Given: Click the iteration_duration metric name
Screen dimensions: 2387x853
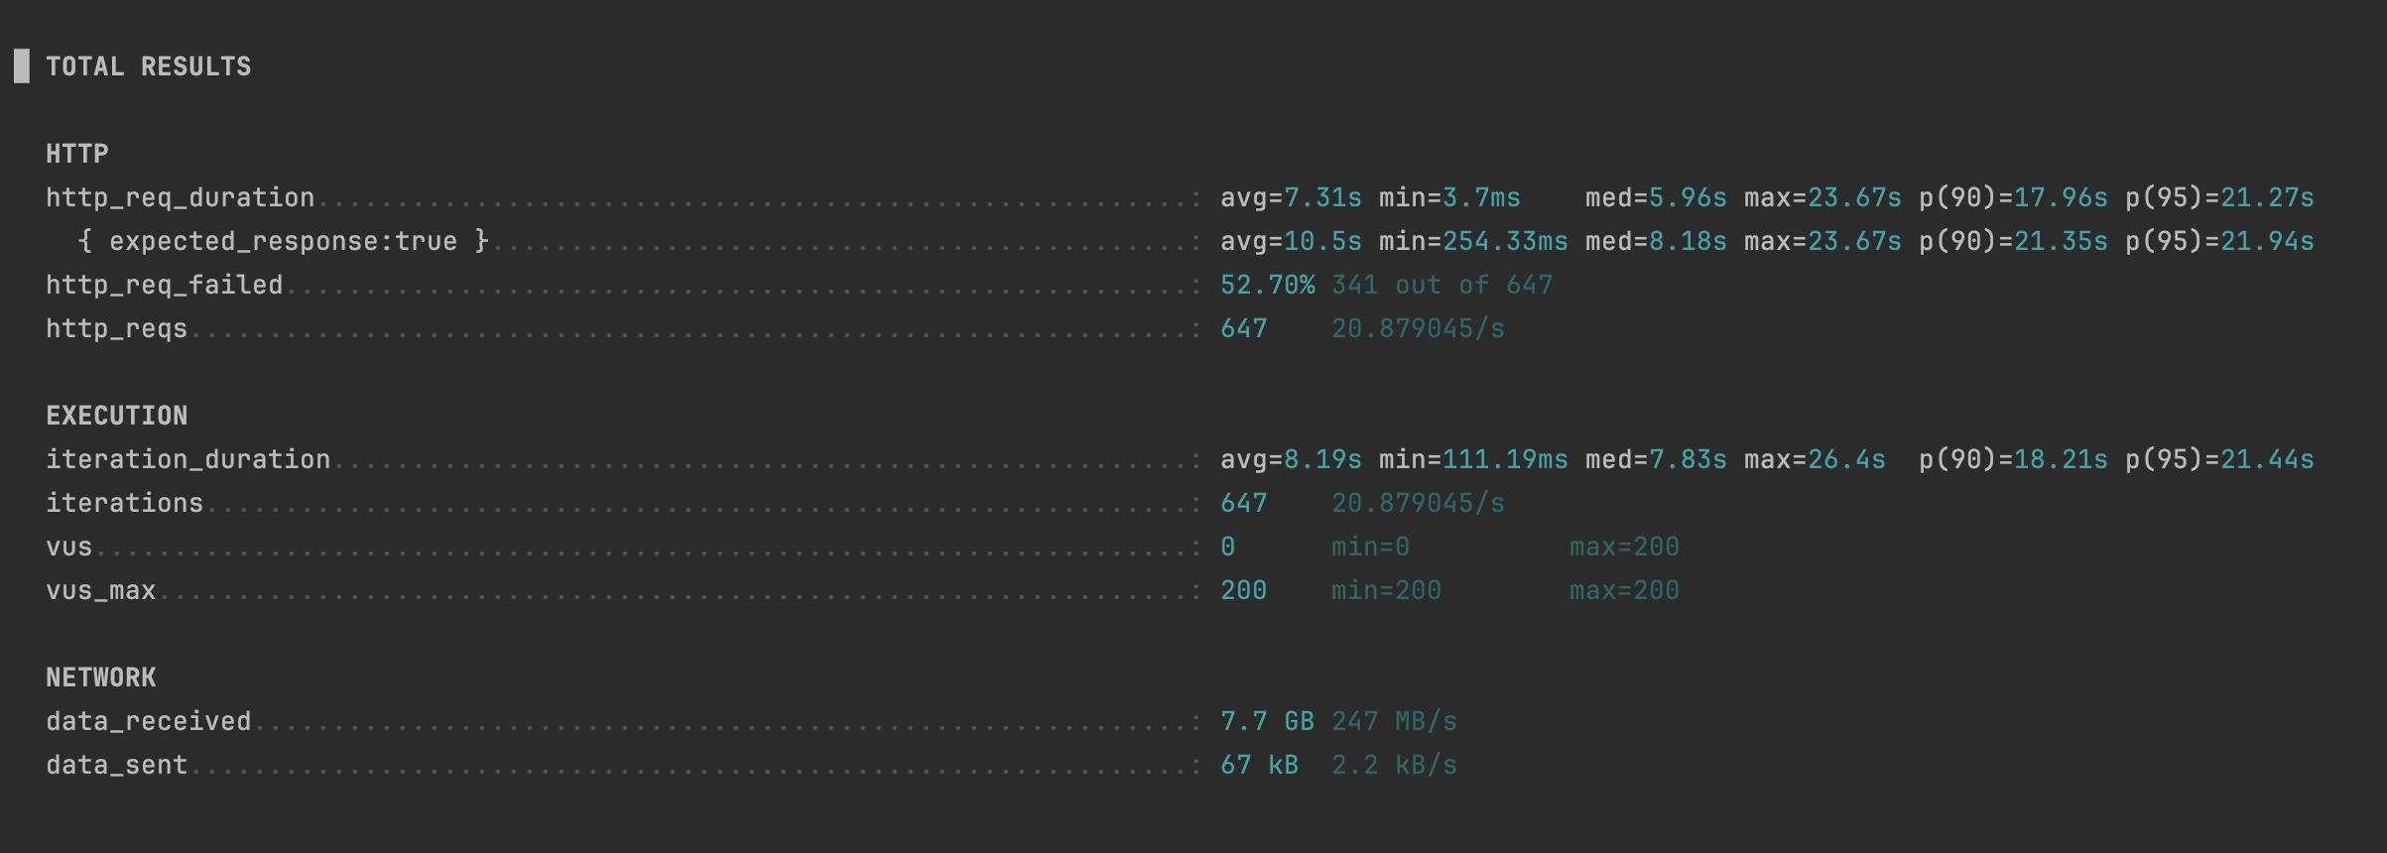Looking at the screenshot, I should [188, 459].
